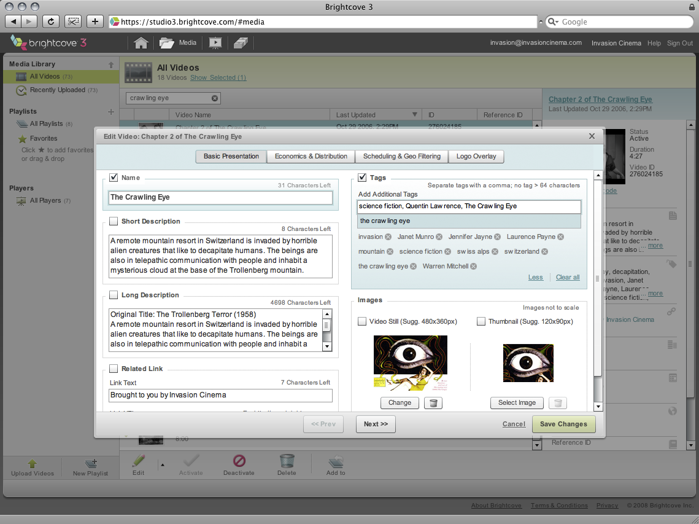Check the Short Description checkbox
The image size is (699, 524).
click(114, 221)
